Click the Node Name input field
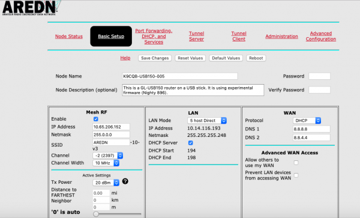Viewport: 360px width, 218px height. tap(180, 76)
